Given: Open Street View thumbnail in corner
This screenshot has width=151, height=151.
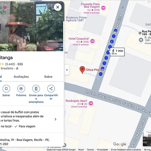Looking at the screenshot, I should pos(147,138).
